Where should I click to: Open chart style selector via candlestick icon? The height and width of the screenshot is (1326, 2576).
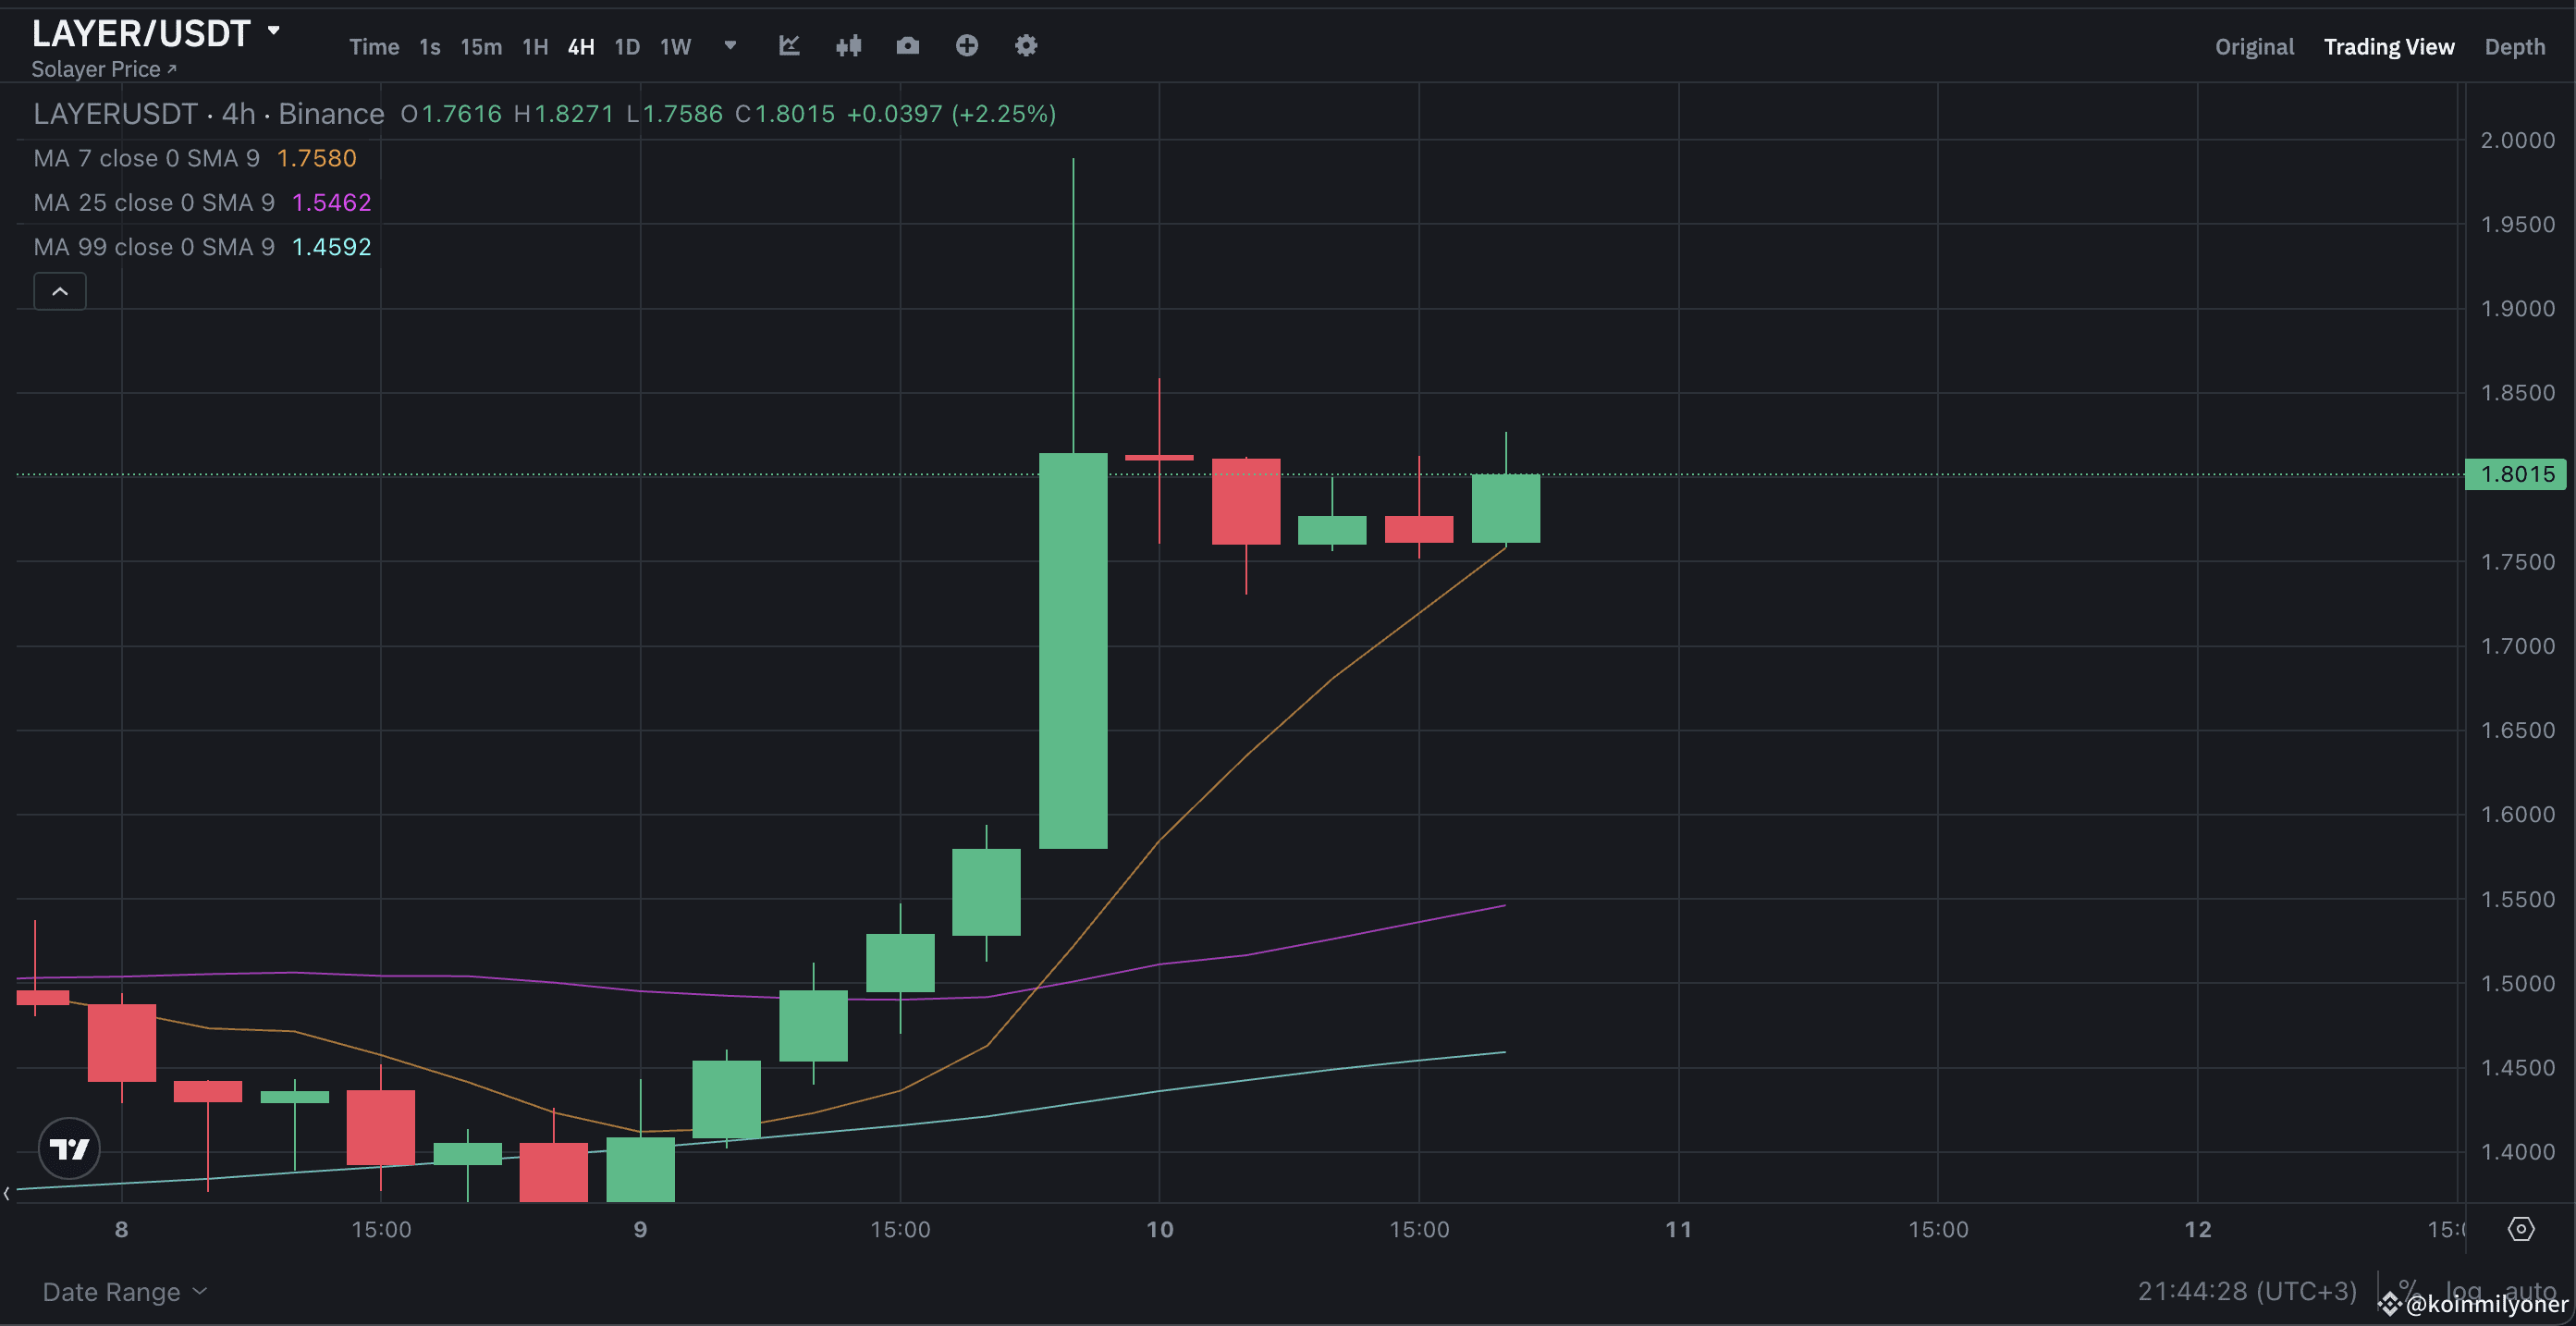(848, 46)
